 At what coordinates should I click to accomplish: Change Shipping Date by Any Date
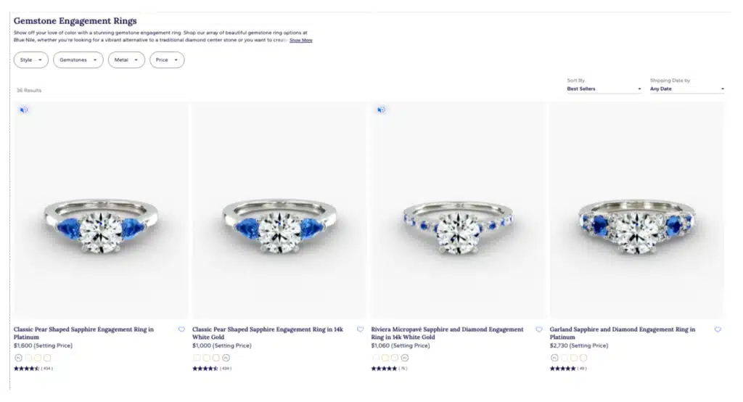point(686,89)
